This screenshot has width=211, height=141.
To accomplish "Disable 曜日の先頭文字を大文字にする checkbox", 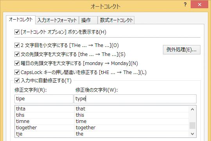I will coord(17,63).
